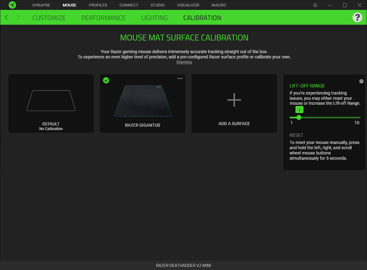The height and width of the screenshot is (270, 367).
Task: Open the MACRO tab
Action: click(x=219, y=5)
